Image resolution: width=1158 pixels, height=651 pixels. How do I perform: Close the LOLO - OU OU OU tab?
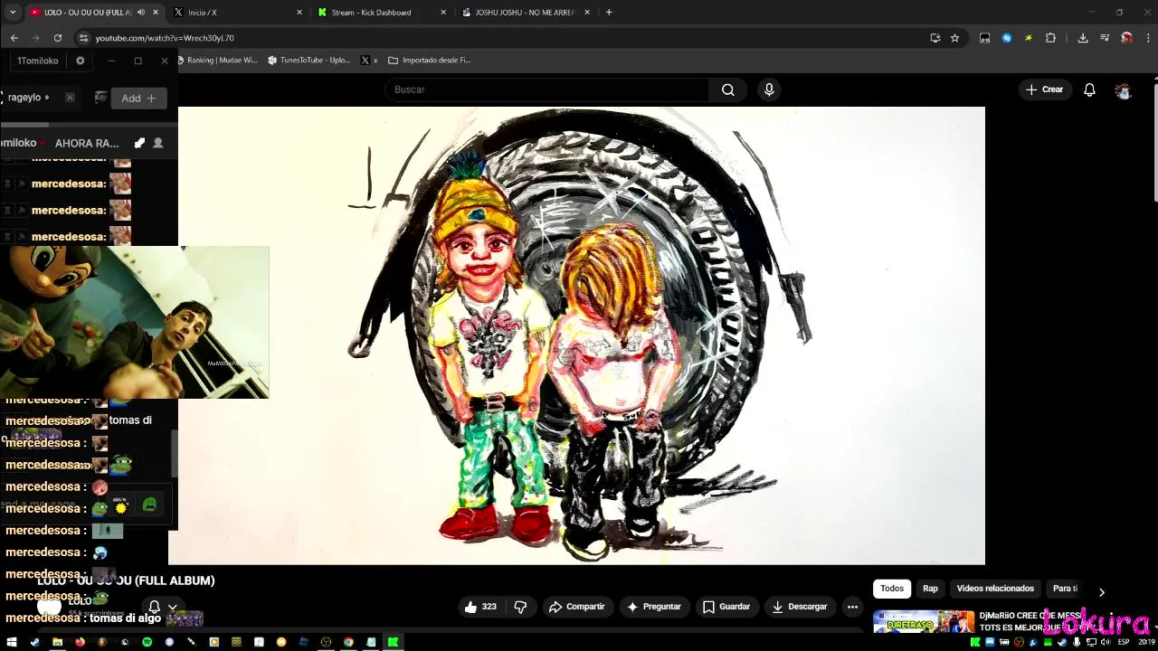click(156, 13)
